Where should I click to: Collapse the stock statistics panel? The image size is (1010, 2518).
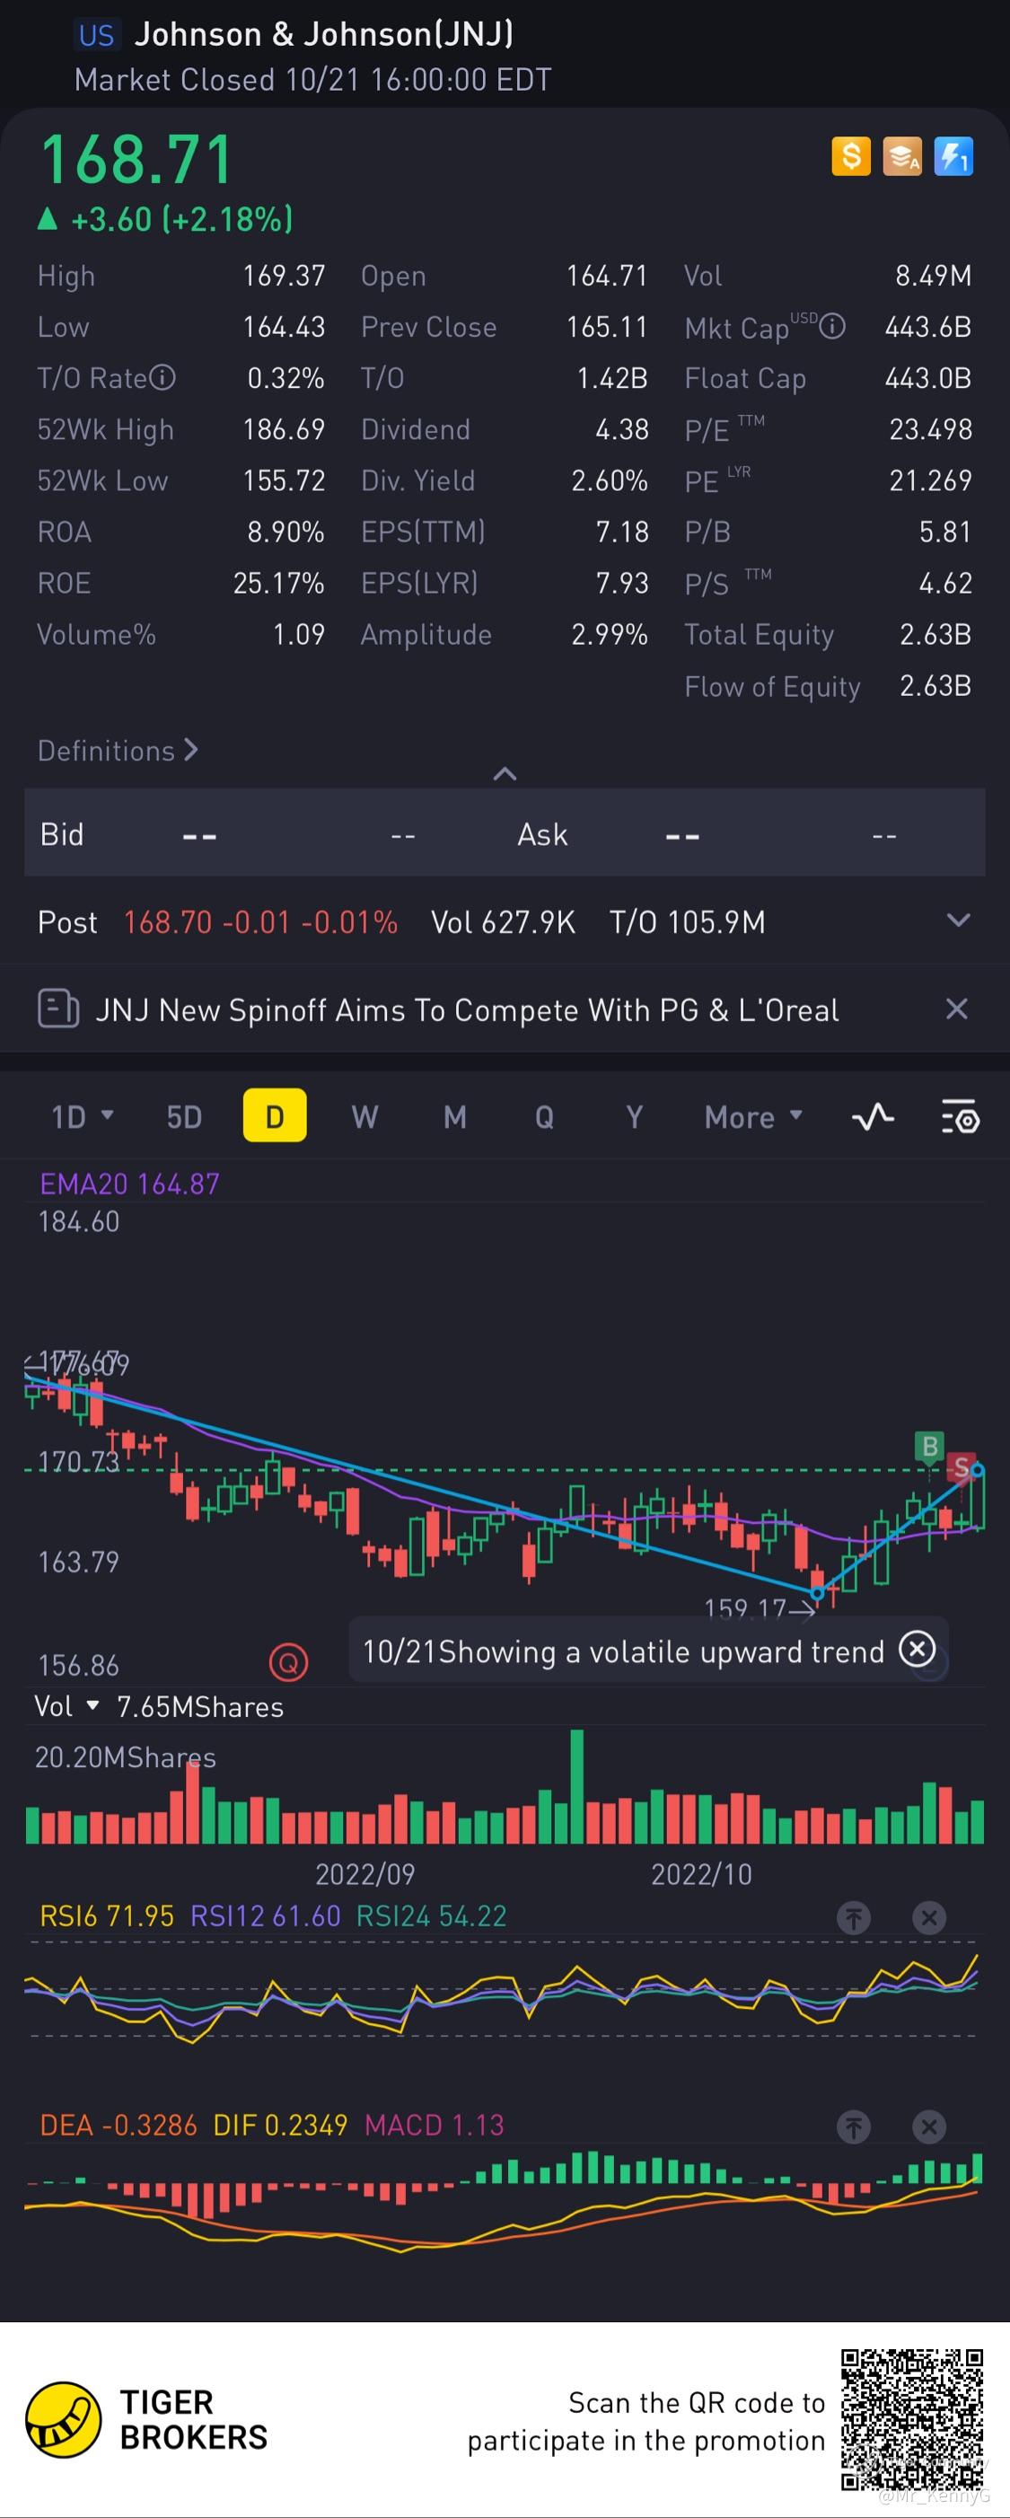pos(505,774)
